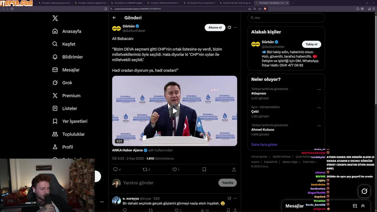Open Bildirimler in the sidebar

click(67, 57)
